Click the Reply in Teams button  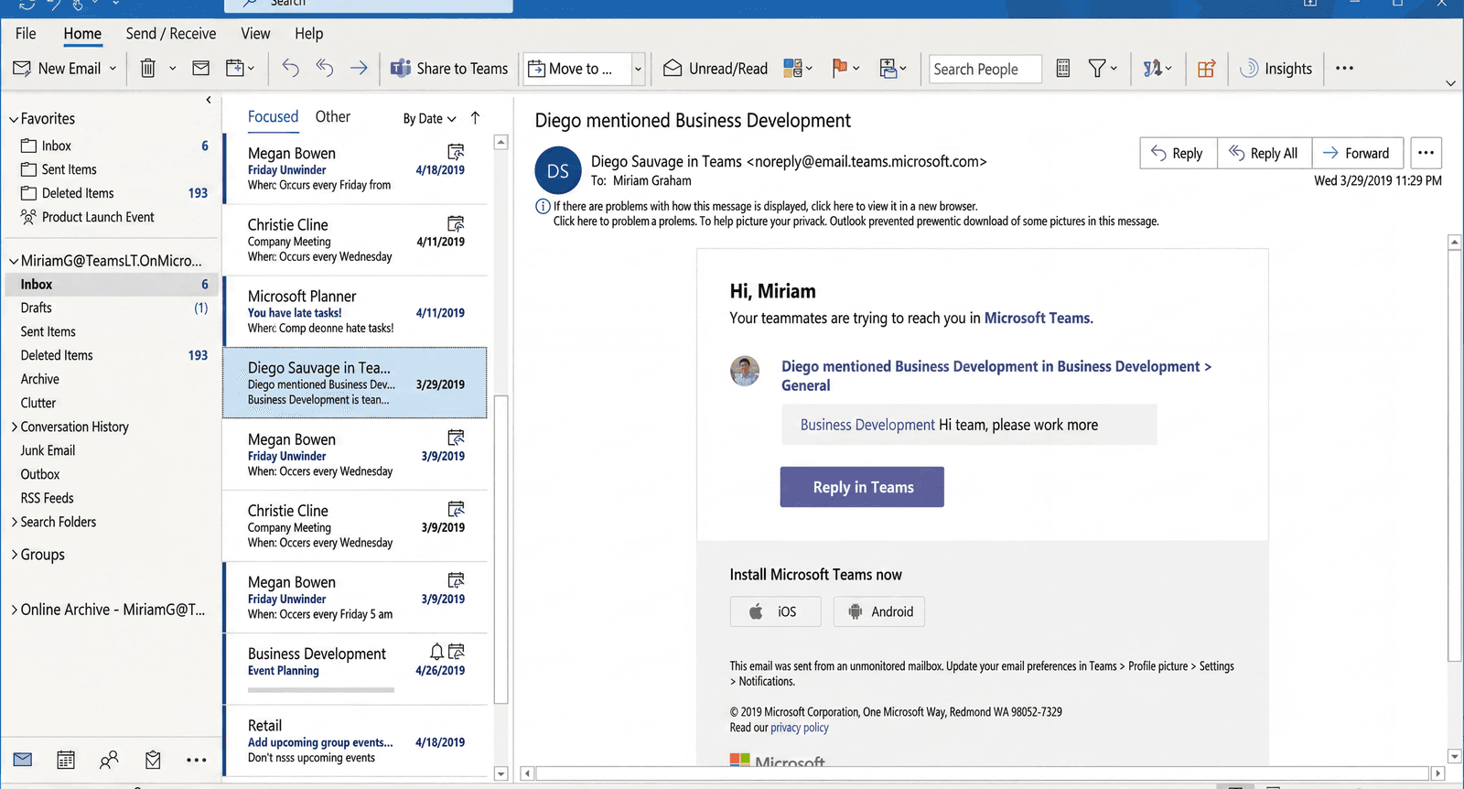(862, 487)
